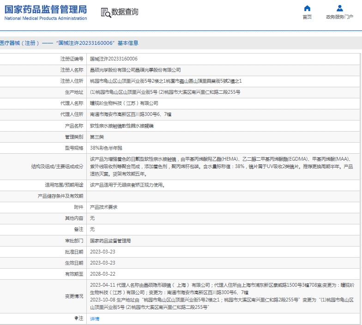Open the 首页 home icon
This screenshot has height=325, width=362.
[x=307, y=8]
